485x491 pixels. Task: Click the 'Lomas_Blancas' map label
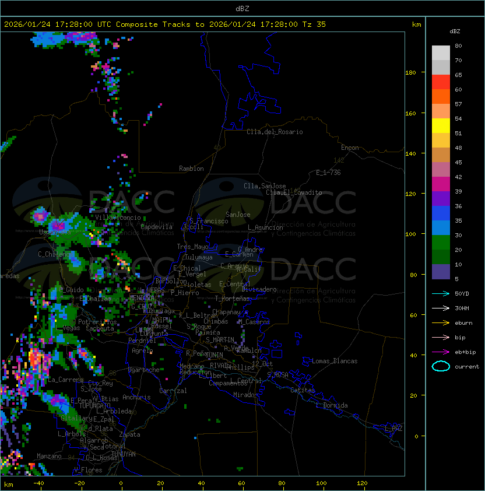tap(335, 361)
